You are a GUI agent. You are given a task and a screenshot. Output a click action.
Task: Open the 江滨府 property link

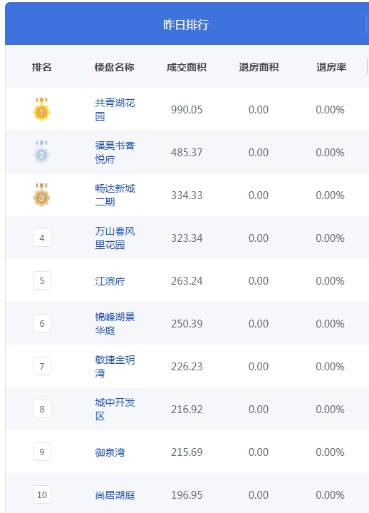pos(110,281)
